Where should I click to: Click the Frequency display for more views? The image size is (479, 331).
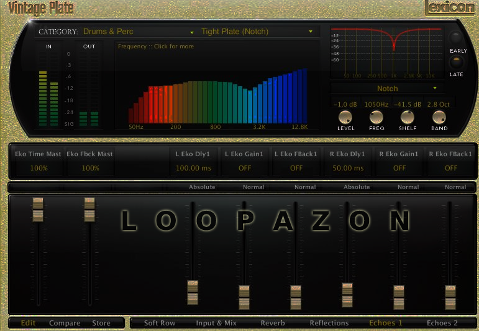tap(217, 86)
